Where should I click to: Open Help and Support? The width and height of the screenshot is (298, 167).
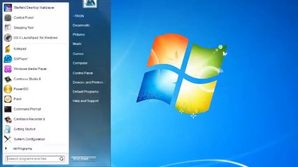tap(86, 101)
